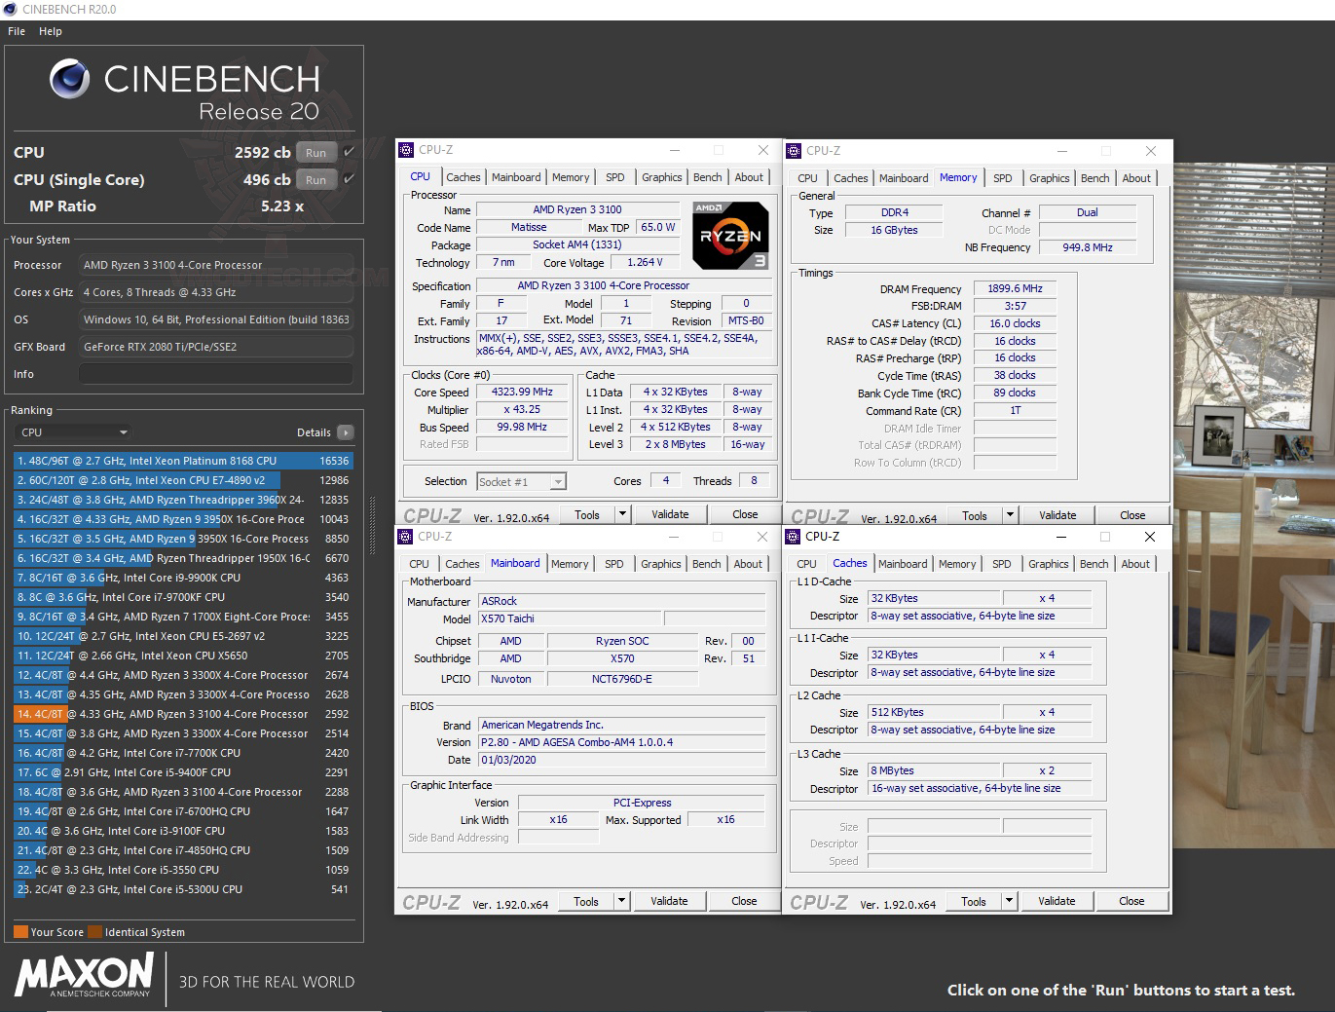Click the MAXON logo at bottom left
This screenshot has height=1012, width=1335.
(x=84, y=976)
